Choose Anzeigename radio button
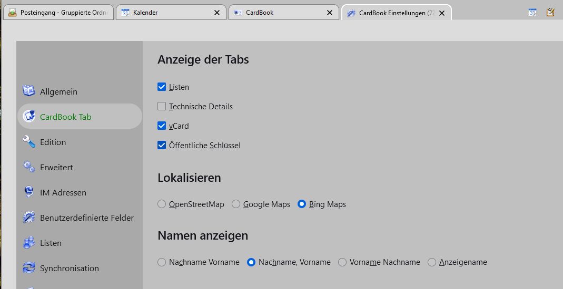This screenshot has height=289, width=563. 431,262
